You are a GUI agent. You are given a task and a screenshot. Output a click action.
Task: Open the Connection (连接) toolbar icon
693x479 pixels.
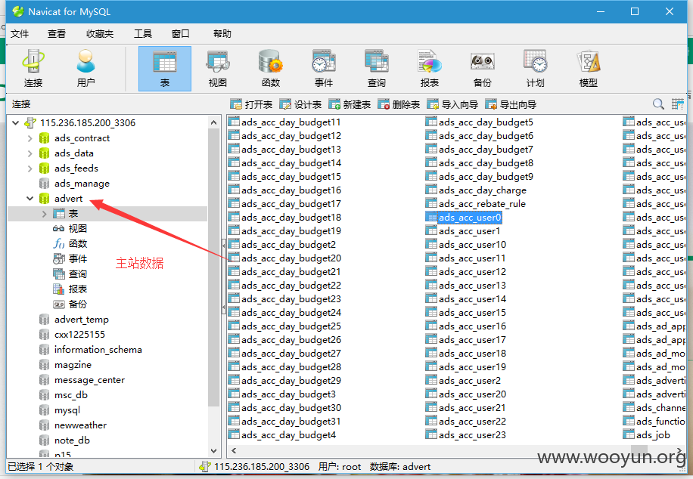tap(33, 69)
